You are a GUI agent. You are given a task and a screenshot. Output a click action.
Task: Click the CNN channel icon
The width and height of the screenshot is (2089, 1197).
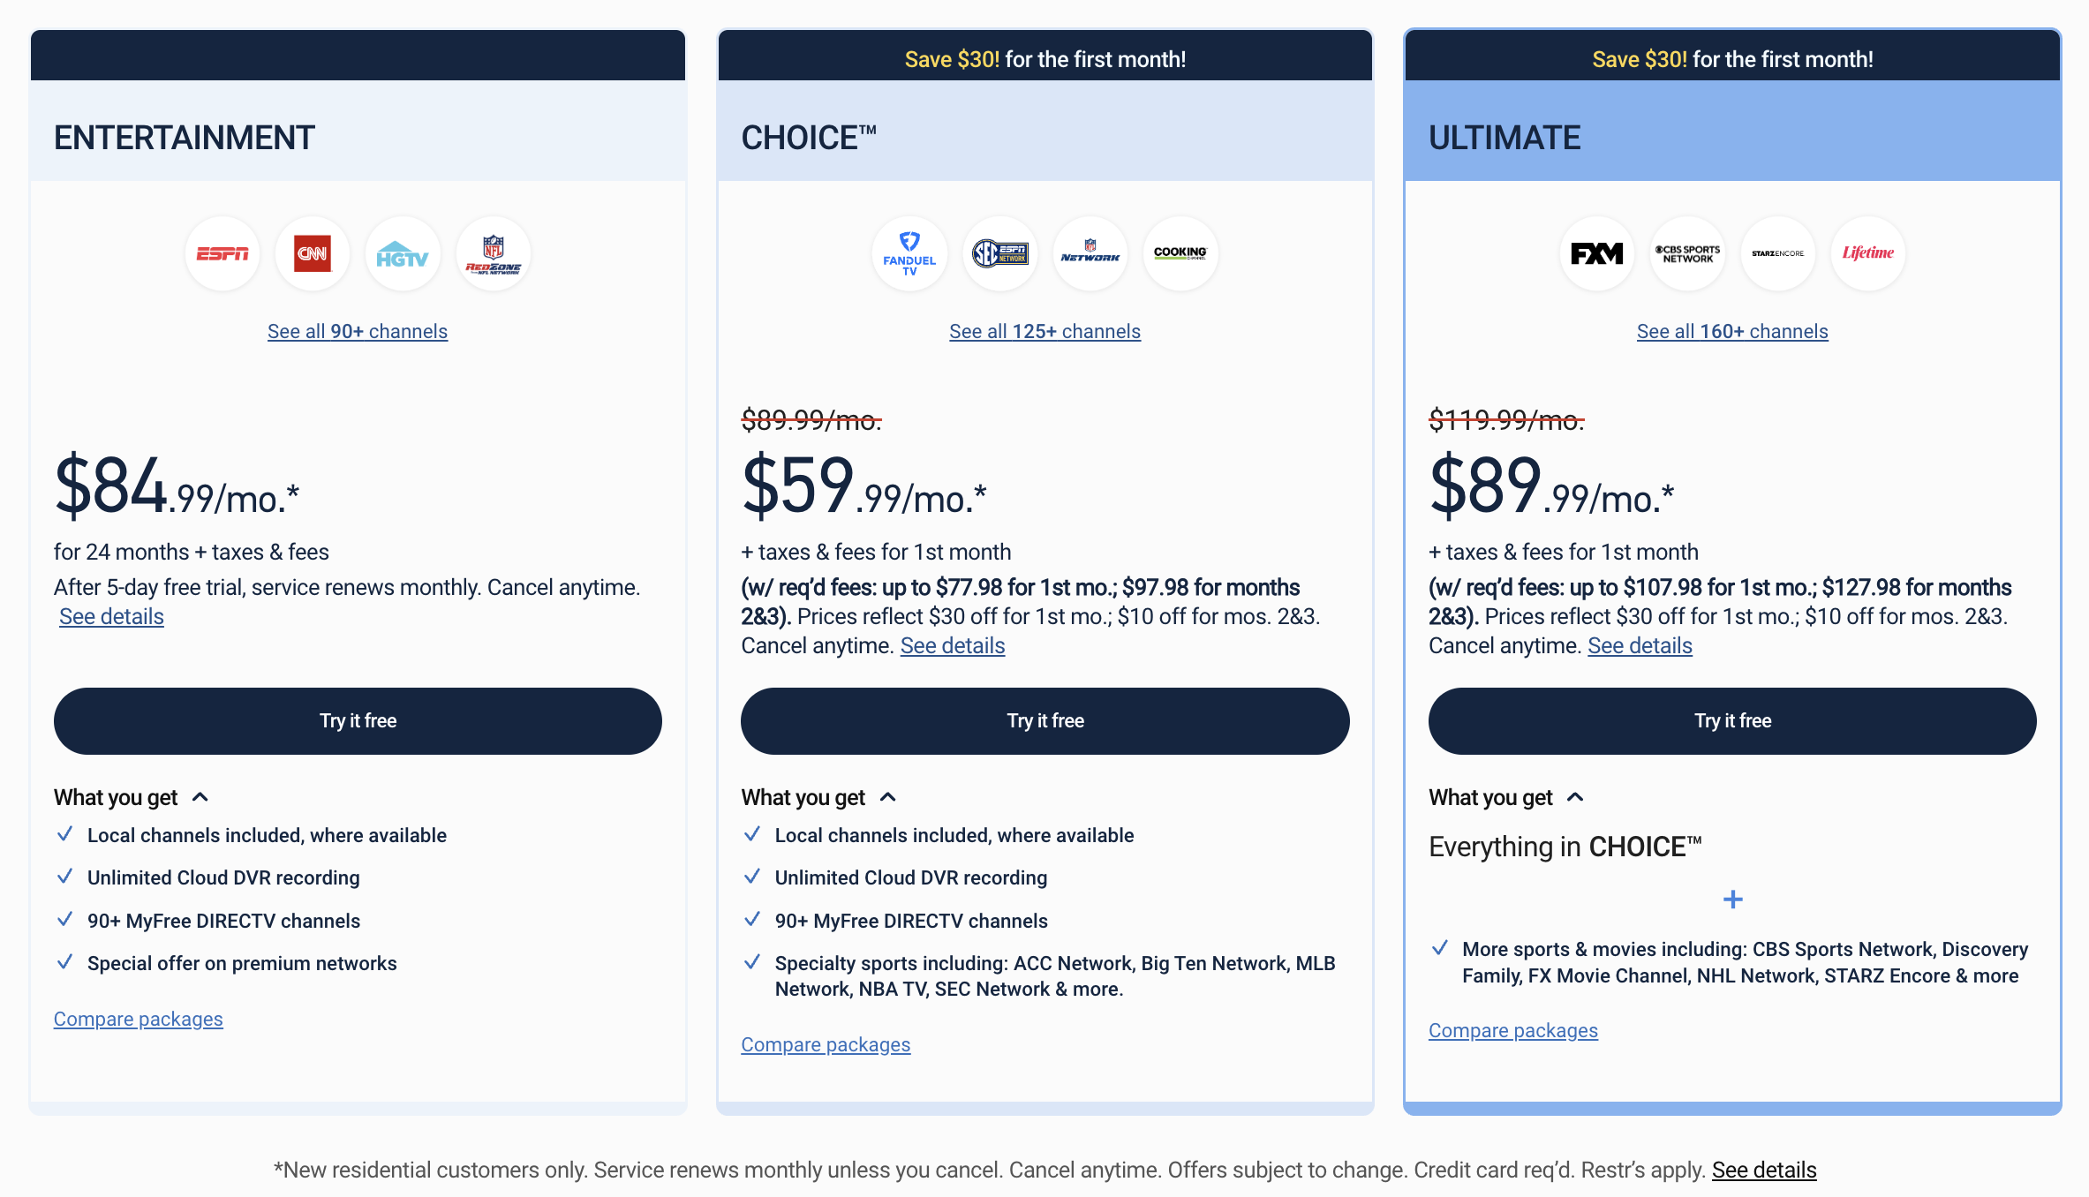(313, 253)
